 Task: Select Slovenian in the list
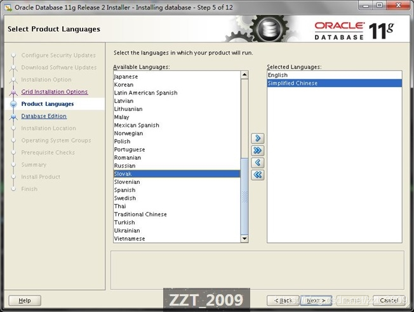pyautogui.click(x=177, y=182)
